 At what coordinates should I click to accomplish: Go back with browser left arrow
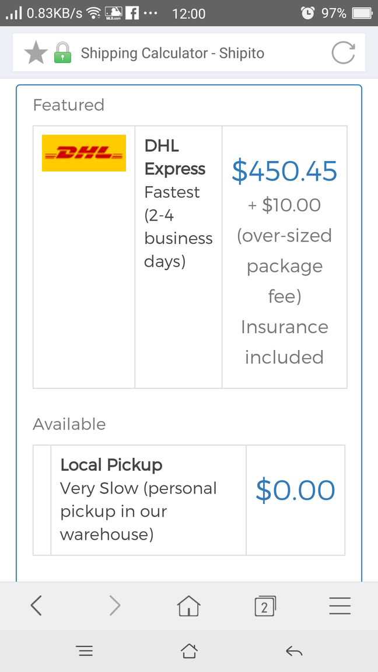click(36, 606)
